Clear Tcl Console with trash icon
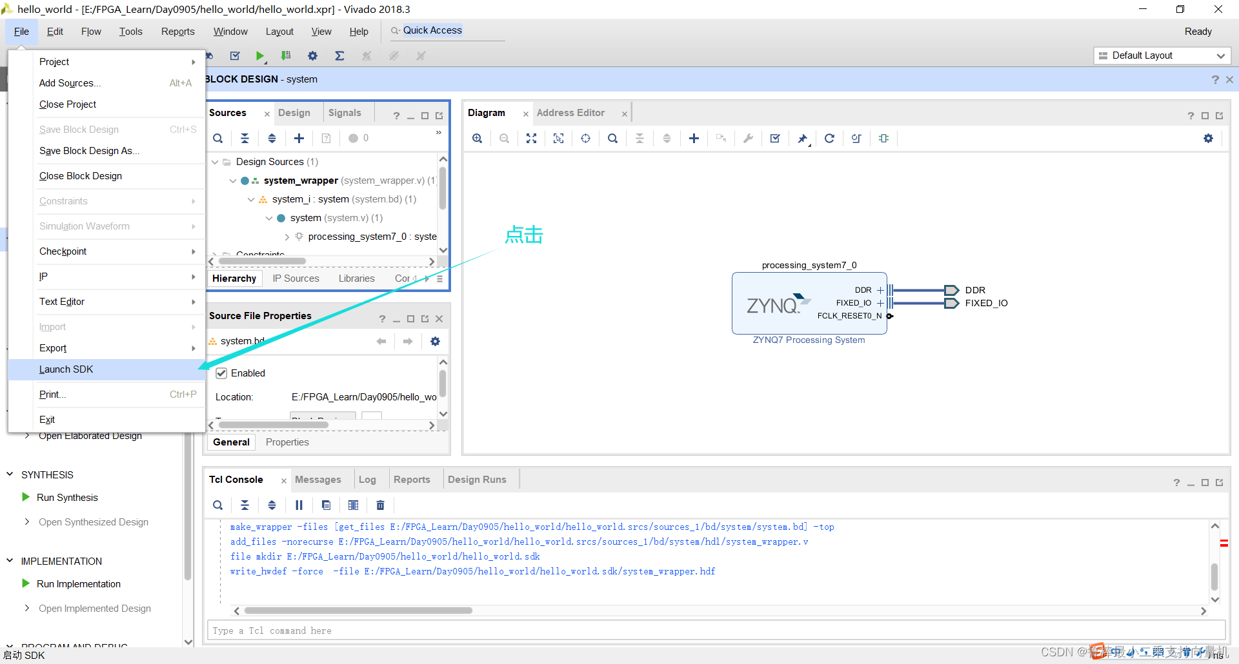Screen dimensions: 1239x664 [380, 505]
